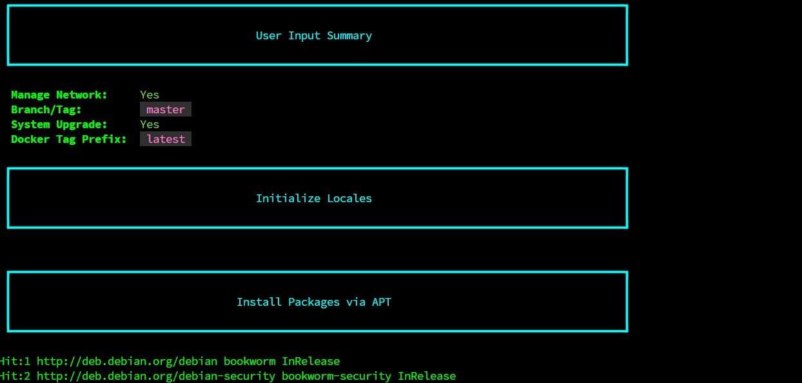Click the Install Packages via APT header
802x383 pixels.
tap(313, 301)
